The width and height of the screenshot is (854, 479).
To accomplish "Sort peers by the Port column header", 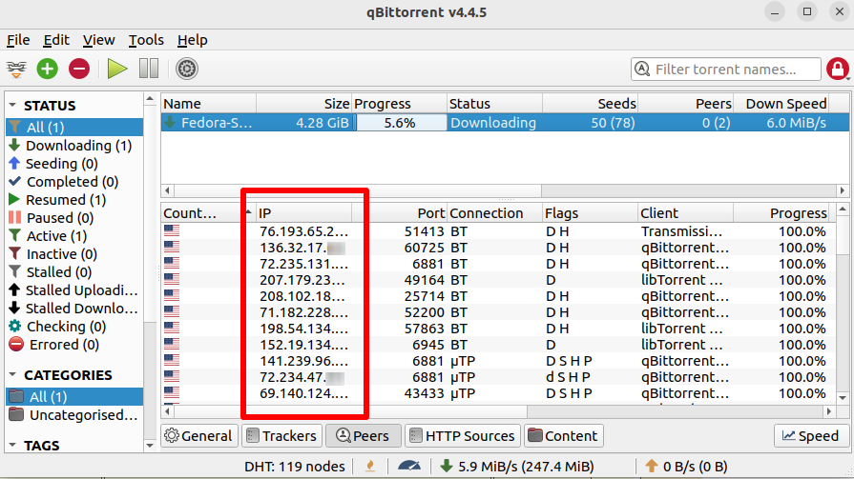I will click(x=399, y=213).
